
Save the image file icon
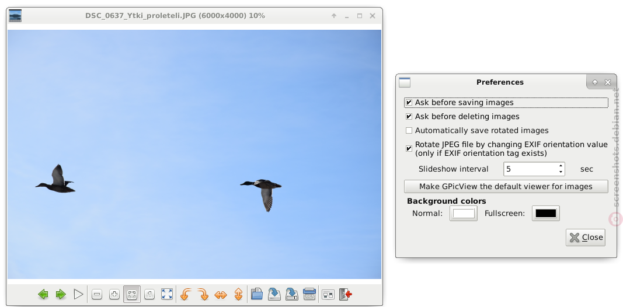(x=274, y=294)
